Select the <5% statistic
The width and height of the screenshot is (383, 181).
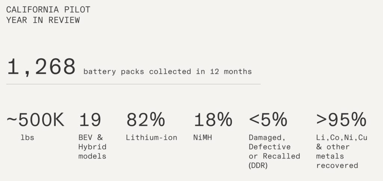(x=268, y=120)
